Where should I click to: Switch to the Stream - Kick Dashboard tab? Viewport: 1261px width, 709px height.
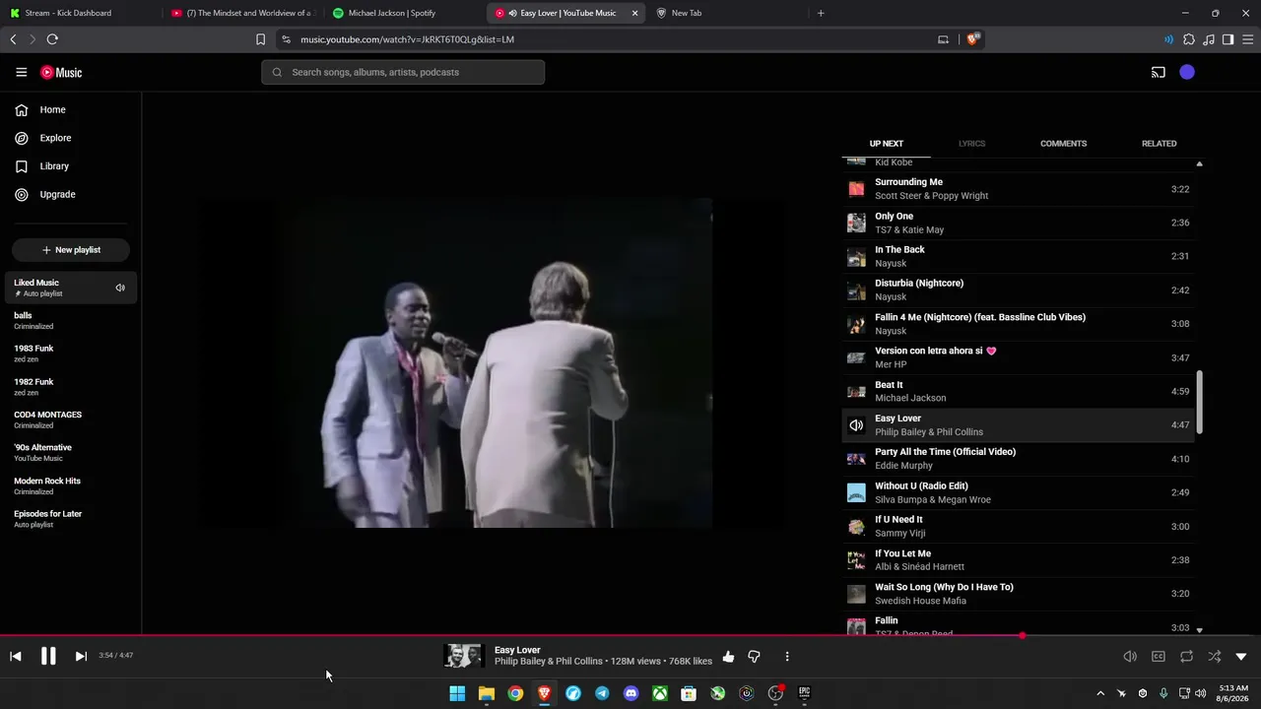[x=77, y=13]
